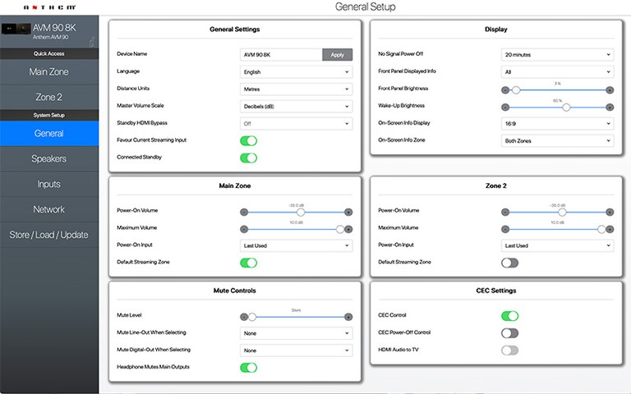Open the Language dropdown
Viewport: 631px width, 394px height.
point(296,71)
